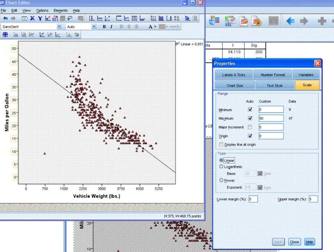Select the Logarithmic scale type
Image resolution: width=334 pixels, height=252 pixels.
tap(221, 167)
